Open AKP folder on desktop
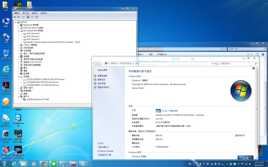This screenshot has width=268, height=167. tap(6, 6)
